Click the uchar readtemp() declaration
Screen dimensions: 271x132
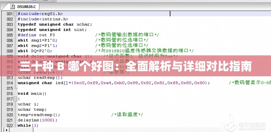40,78
